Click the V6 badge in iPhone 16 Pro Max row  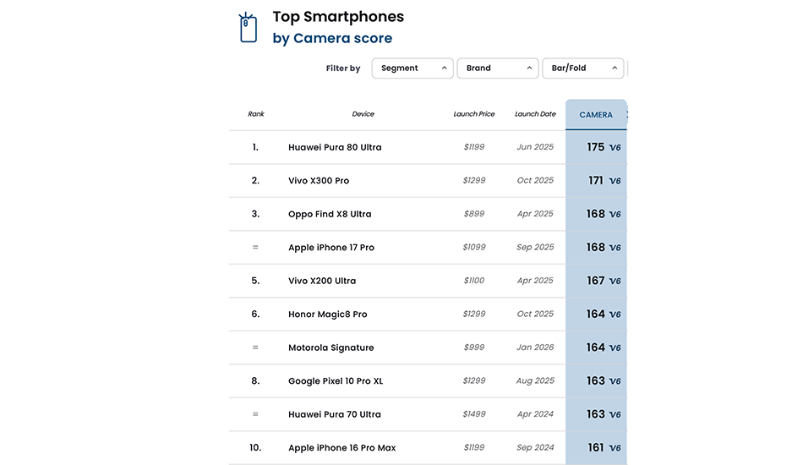[x=615, y=448]
